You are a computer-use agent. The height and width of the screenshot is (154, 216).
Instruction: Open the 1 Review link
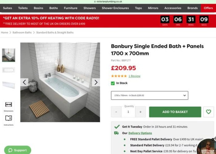[135, 76]
